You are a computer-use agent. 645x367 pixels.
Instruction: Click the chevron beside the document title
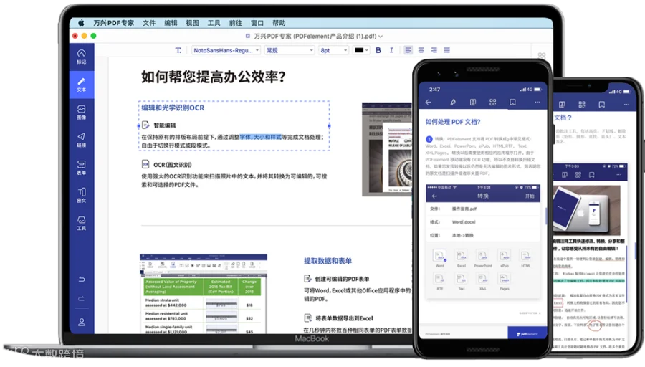[381, 37]
